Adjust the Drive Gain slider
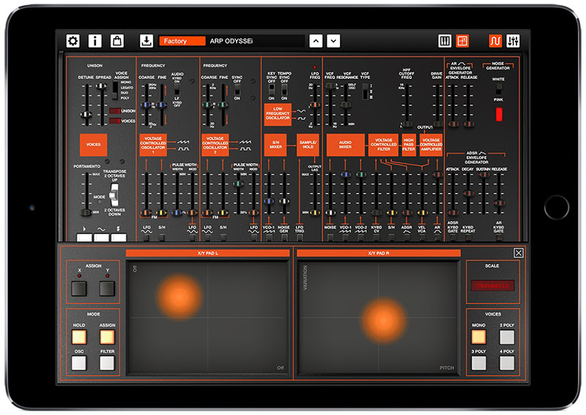This screenshot has height=415, width=586. (437, 123)
